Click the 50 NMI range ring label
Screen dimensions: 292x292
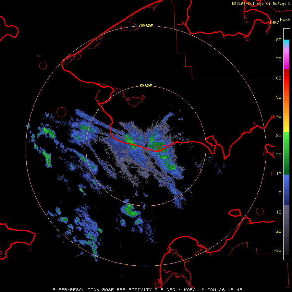[x=146, y=86]
